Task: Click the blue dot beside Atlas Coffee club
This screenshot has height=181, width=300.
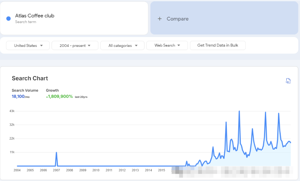Action: [x=9, y=19]
